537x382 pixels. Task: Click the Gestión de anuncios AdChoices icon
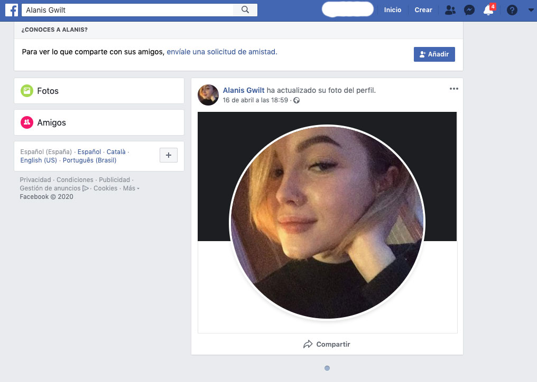pos(86,188)
